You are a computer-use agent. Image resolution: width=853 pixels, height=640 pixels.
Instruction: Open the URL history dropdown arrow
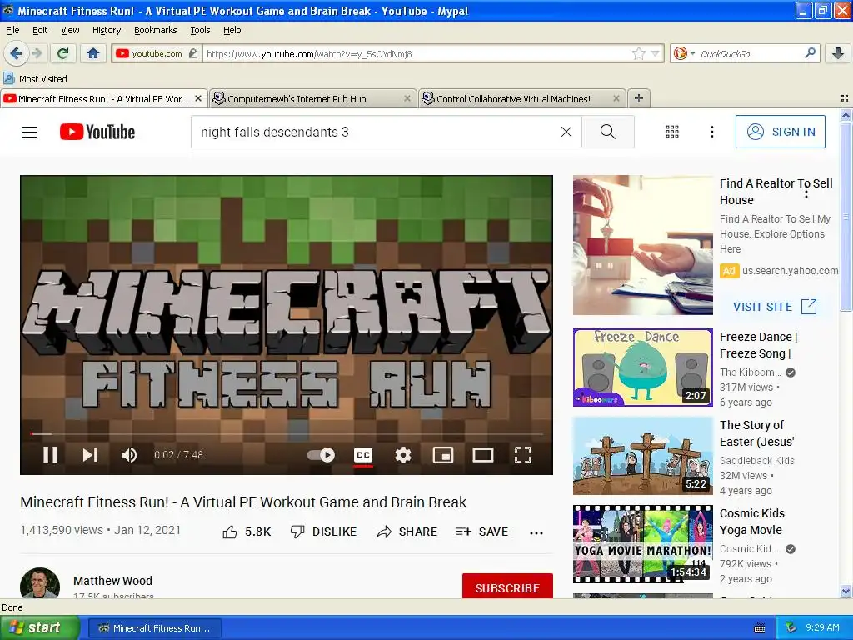coord(655,53)
